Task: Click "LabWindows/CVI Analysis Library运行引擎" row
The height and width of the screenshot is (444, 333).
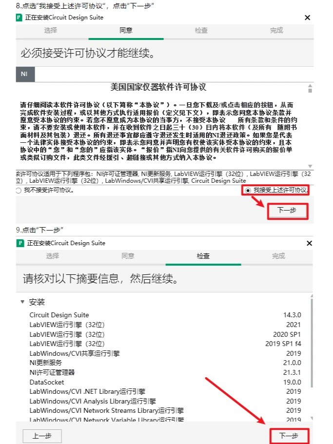Action: tap(165, 401)
